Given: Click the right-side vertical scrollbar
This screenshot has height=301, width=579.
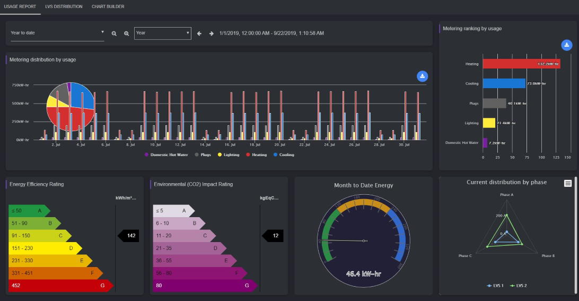Looking at the screenshot, I should click(x=576, y=235).
